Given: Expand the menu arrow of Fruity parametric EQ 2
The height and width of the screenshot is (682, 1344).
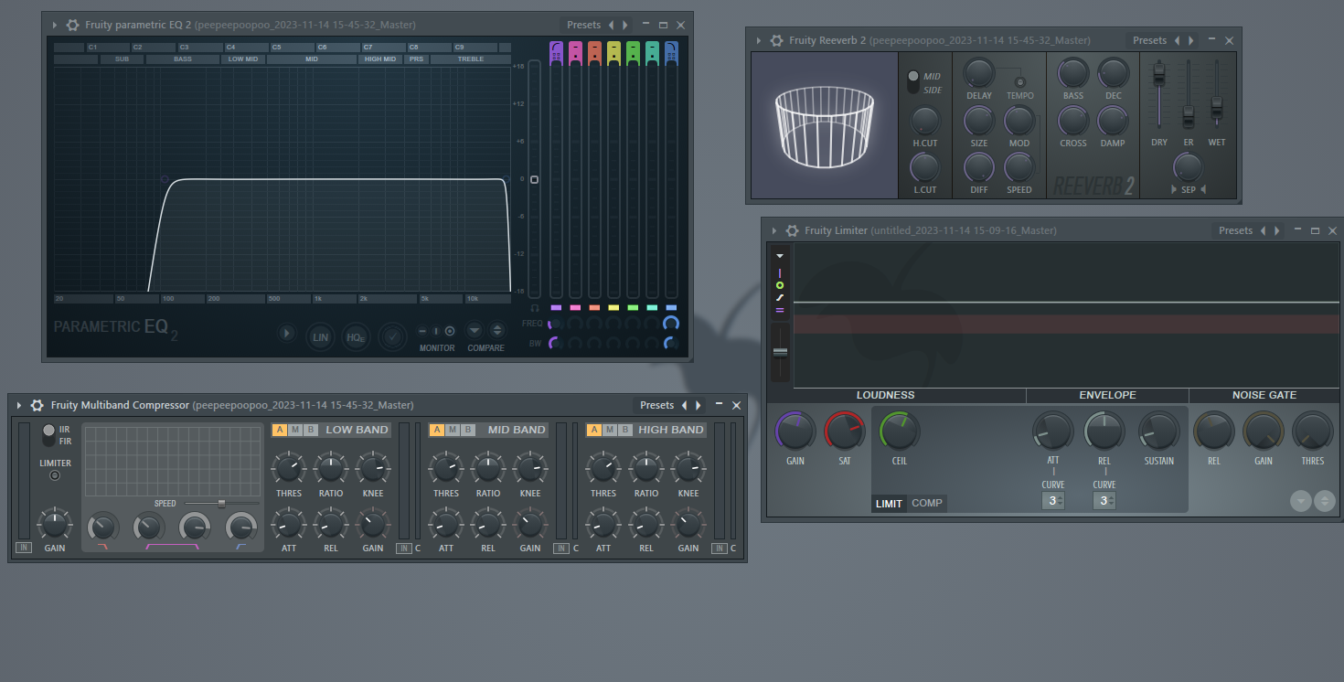Looking at the screenshot, I should (54, 25).
